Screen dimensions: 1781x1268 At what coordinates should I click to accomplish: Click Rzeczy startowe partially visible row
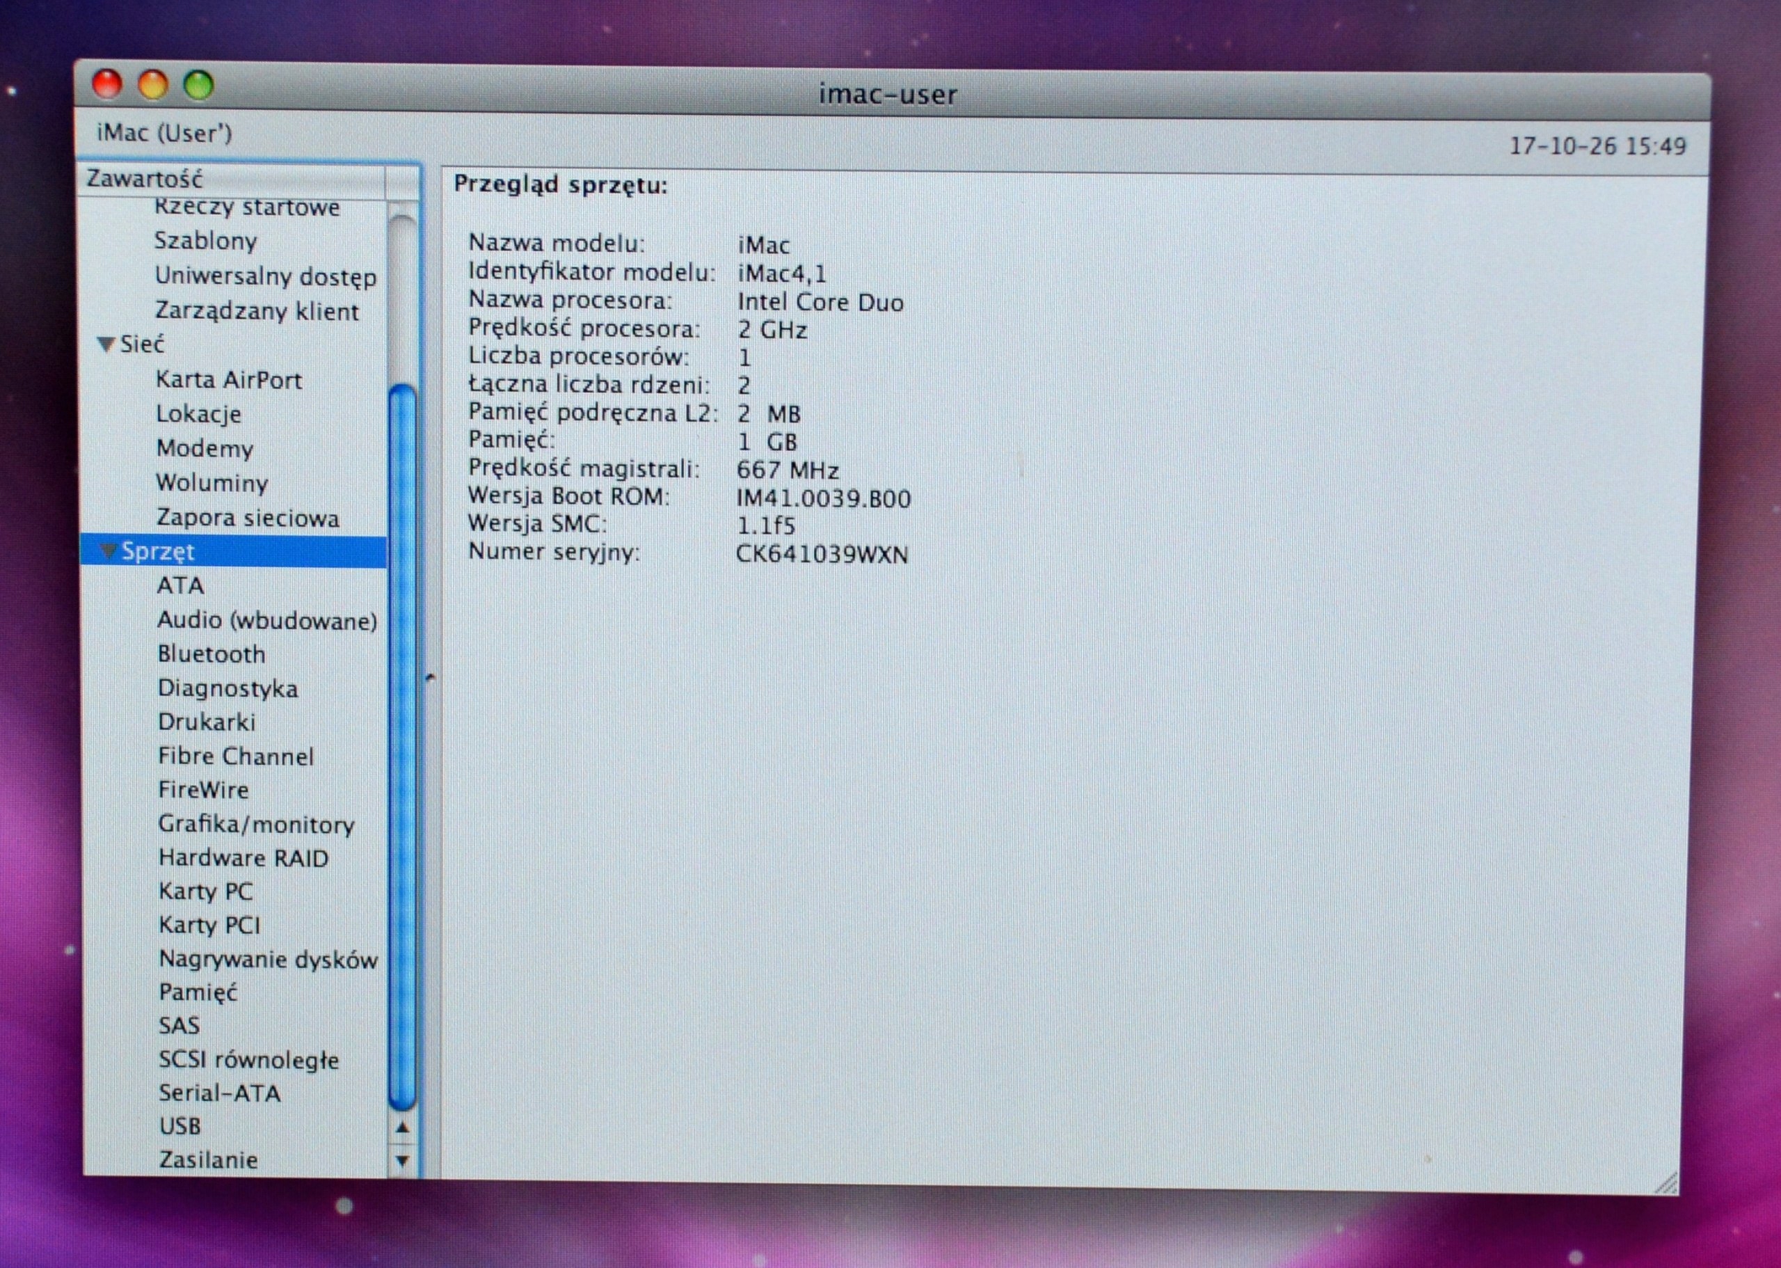[246, 207]
